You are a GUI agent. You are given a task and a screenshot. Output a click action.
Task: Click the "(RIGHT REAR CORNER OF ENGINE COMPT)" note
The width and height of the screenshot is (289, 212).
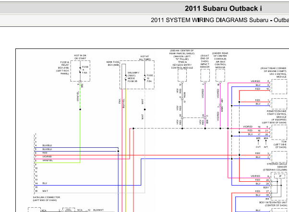(x=274, y=70)
